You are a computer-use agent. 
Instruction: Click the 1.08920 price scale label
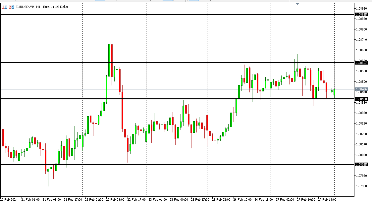(361, 8)
